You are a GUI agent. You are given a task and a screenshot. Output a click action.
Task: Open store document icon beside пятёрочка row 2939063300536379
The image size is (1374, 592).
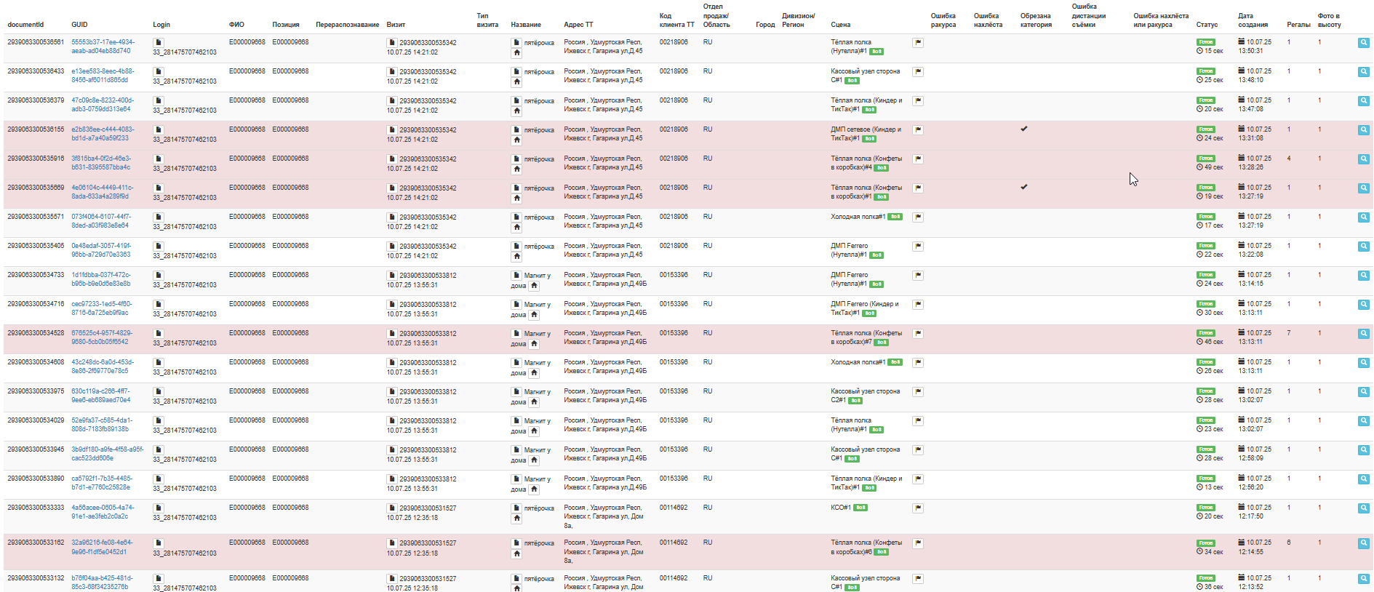point(516,101)
